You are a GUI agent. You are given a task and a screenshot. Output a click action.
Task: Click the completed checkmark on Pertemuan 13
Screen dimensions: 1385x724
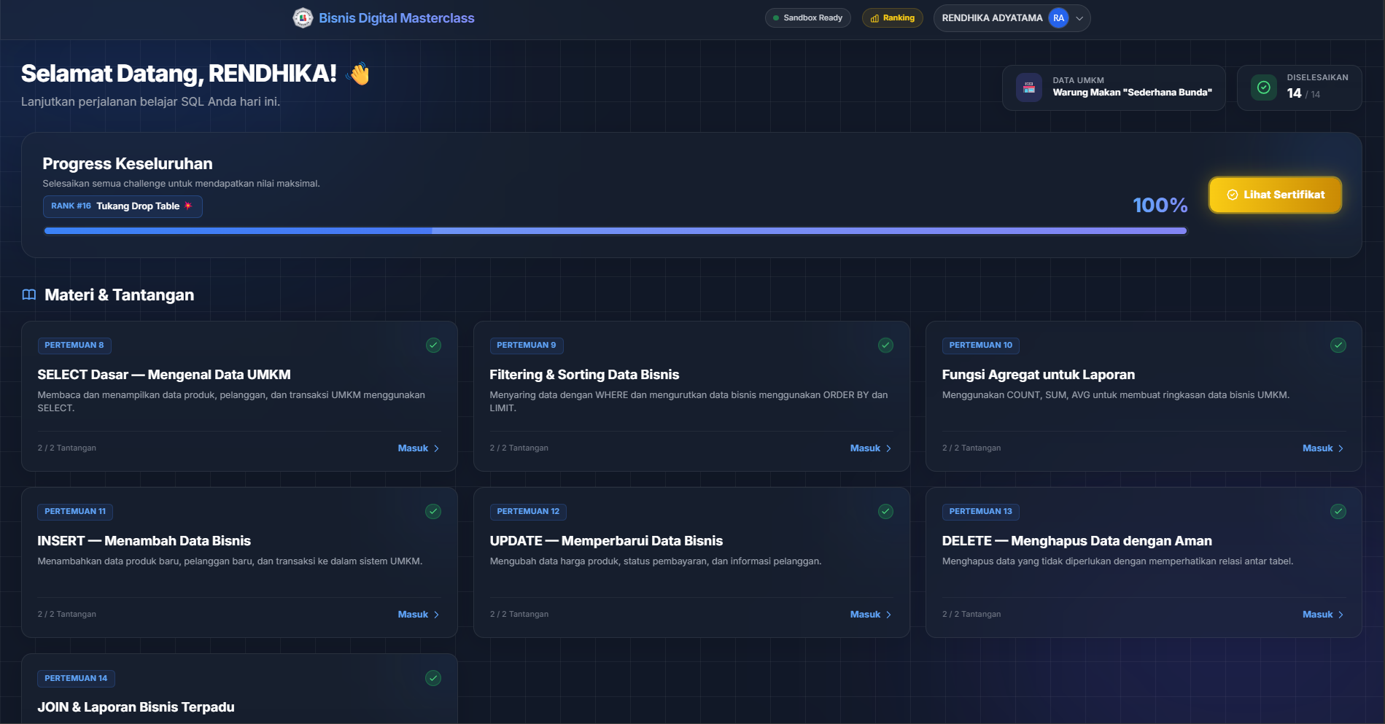click(1338, 512)
